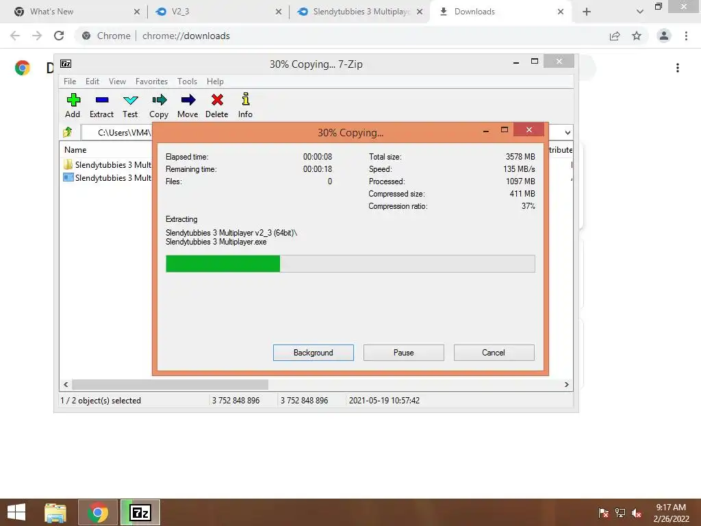The width and height of the screenshot is (701, 526).
Task: Pause the extraction
Action: 404,353
